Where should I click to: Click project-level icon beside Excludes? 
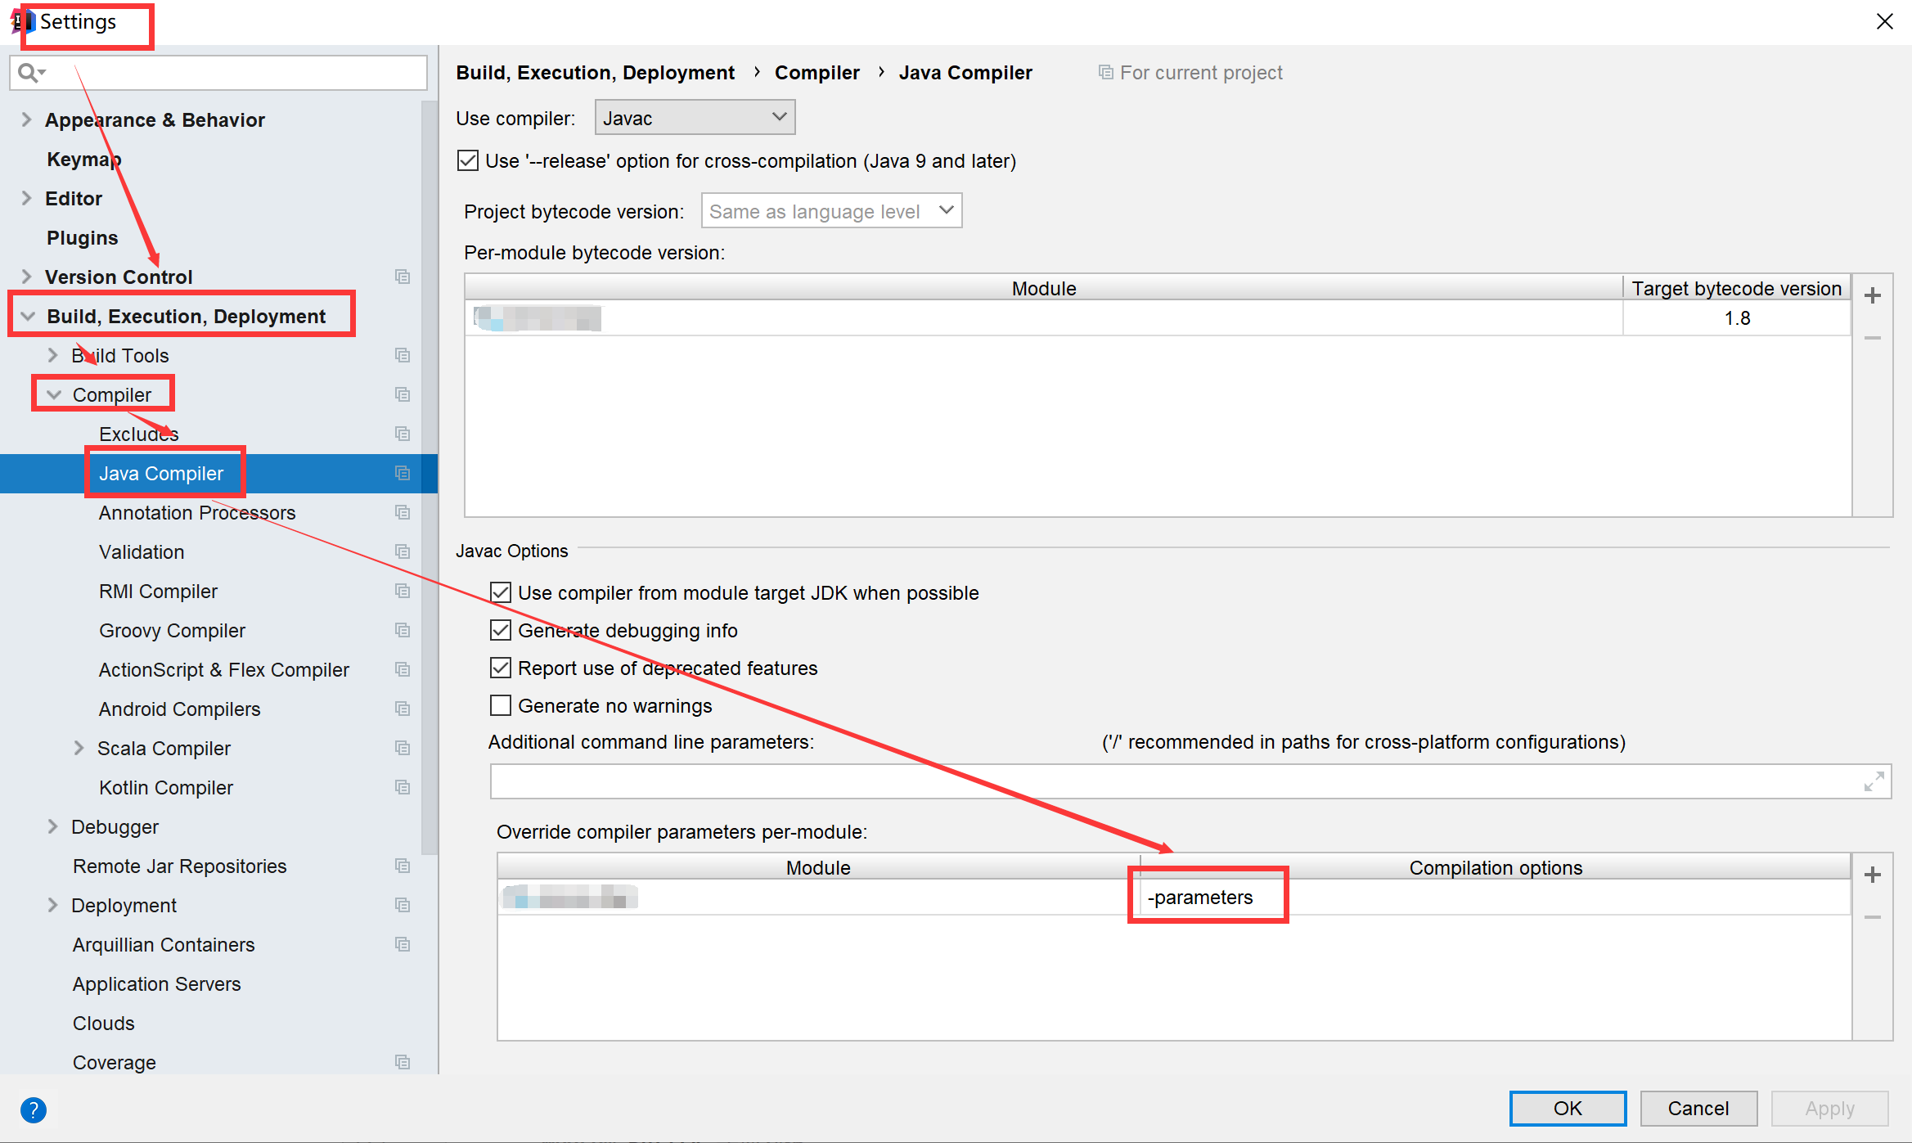click(x=402, y=434)
